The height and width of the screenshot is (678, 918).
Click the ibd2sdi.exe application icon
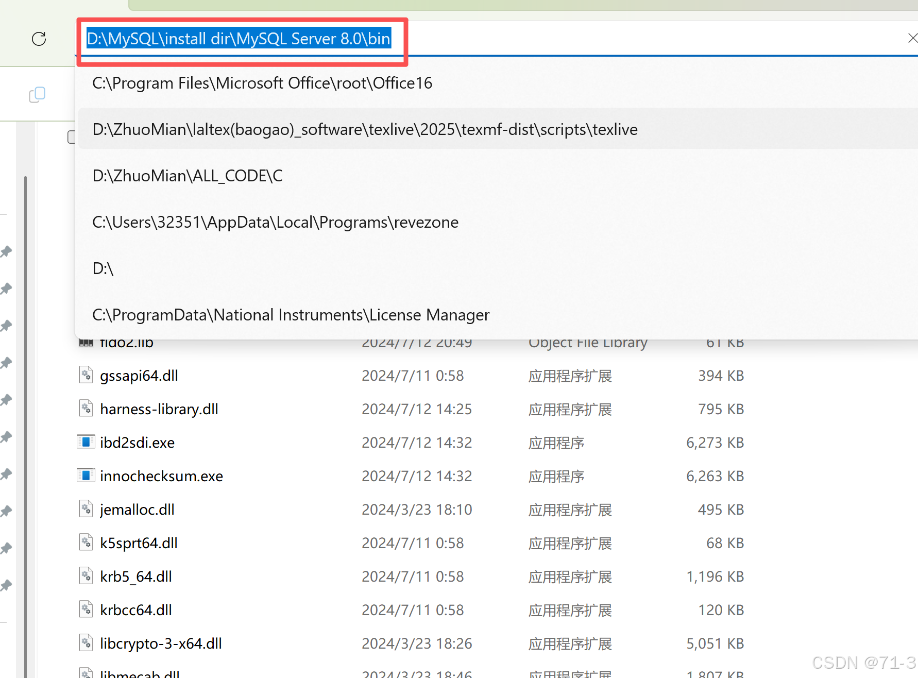[x=86, y=442]
